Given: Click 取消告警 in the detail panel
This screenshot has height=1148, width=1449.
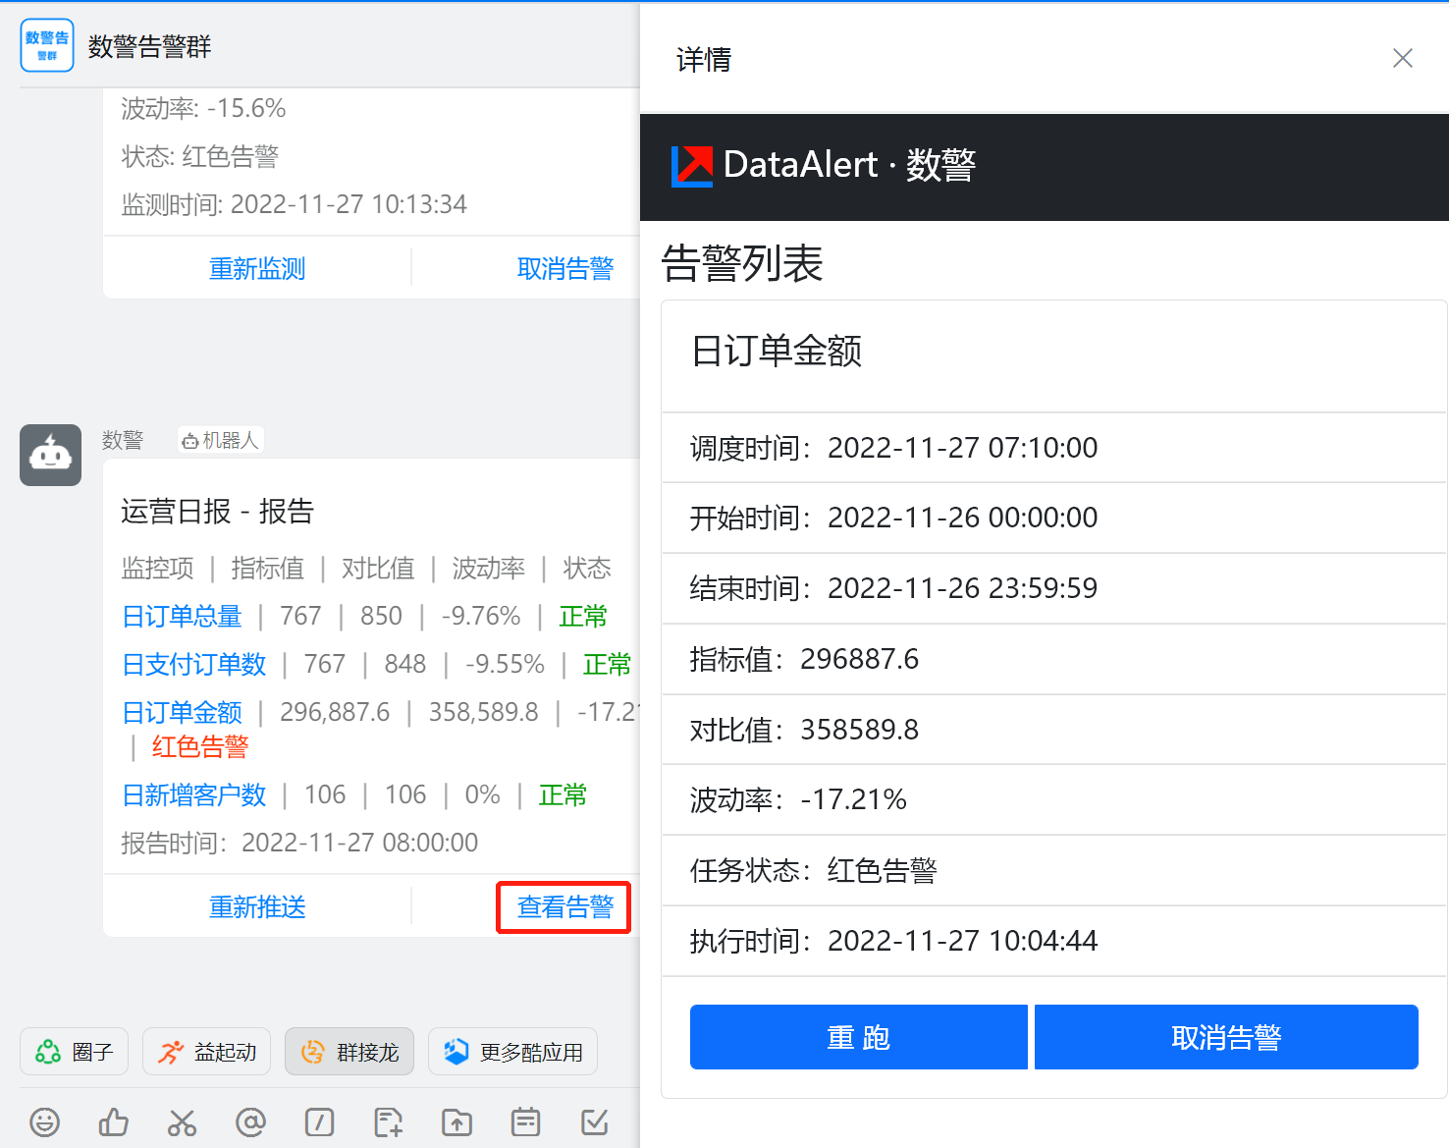Looking at the screenshot, I should click(1226, 1037).
